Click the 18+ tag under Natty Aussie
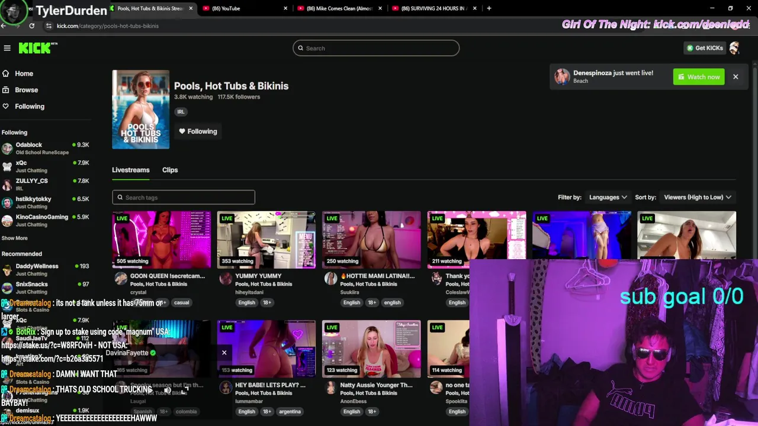 tap(372, 411)
